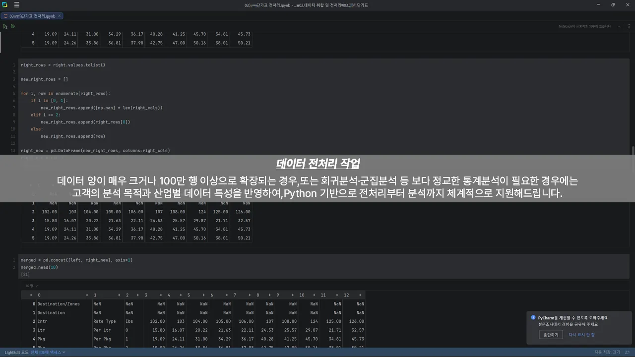Run all notebook cells

13,26
